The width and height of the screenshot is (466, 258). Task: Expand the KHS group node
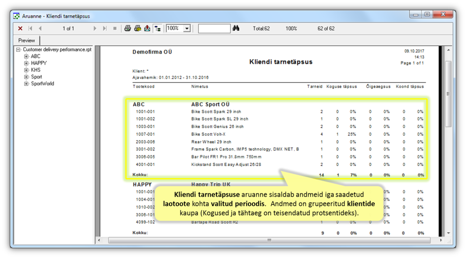(x=26, y=70)
